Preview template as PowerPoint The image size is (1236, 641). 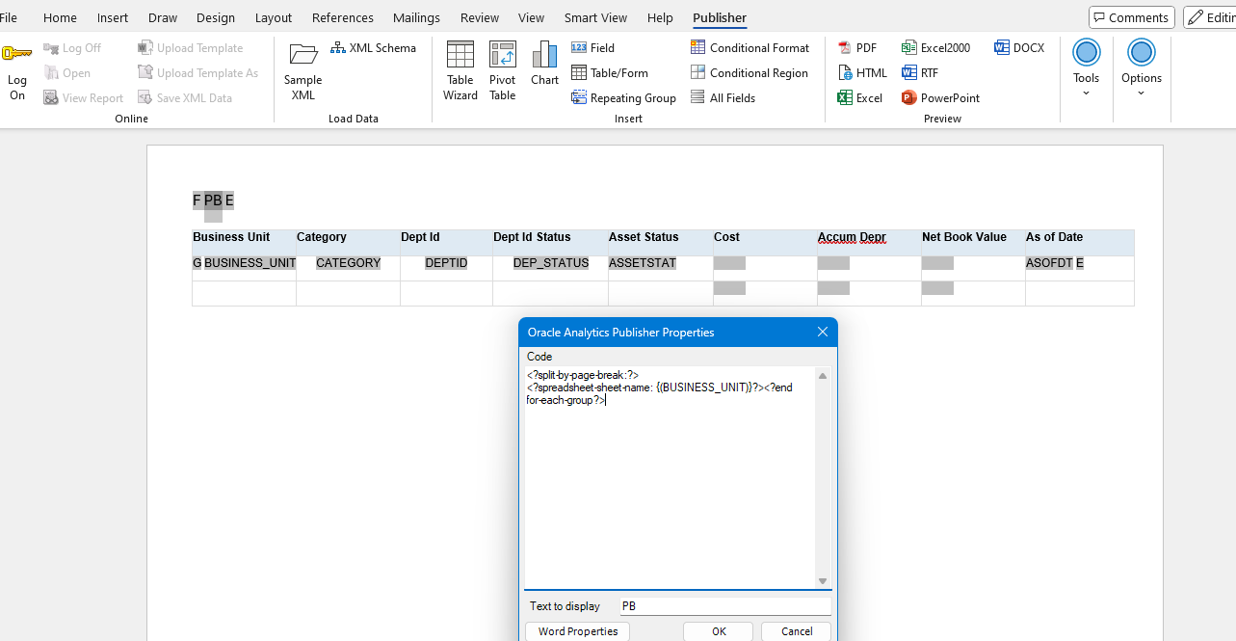941,98
